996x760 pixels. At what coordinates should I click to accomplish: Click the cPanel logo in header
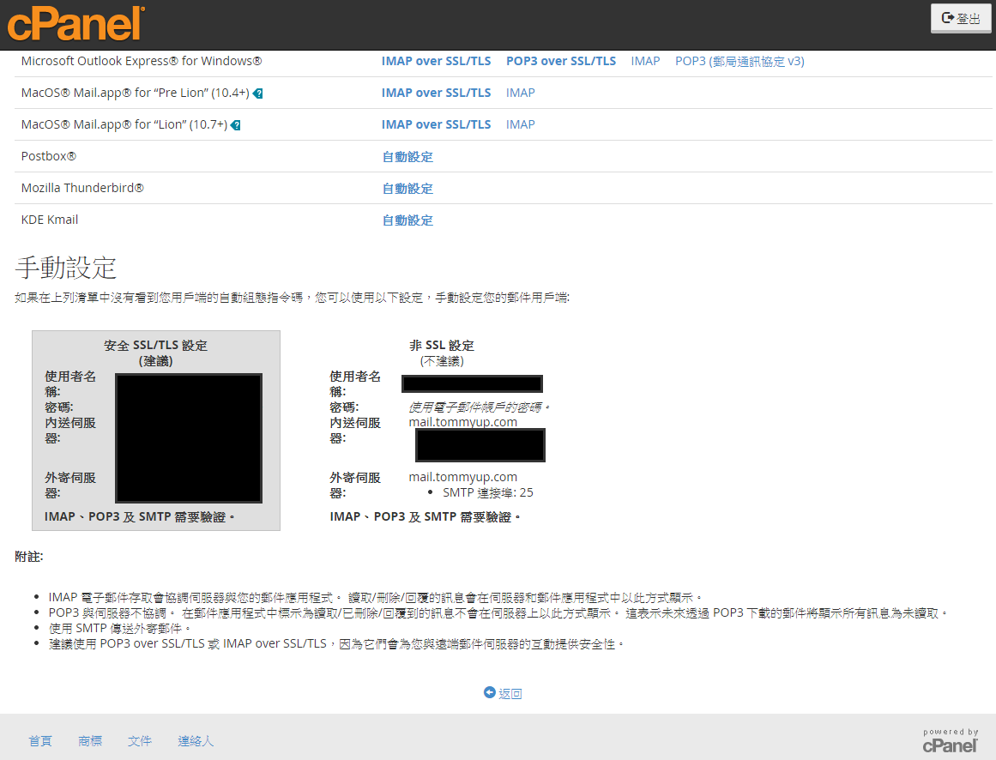75,23
